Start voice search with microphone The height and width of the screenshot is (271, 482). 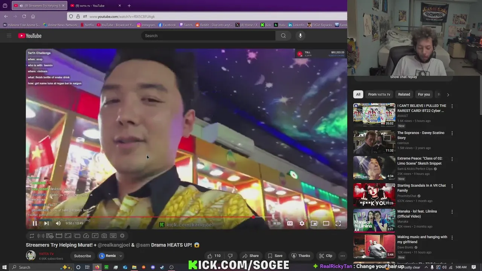pos(300,36)
